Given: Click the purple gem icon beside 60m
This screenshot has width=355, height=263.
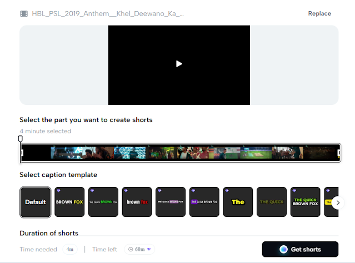Looking at the screenshot, I should 149,249.
